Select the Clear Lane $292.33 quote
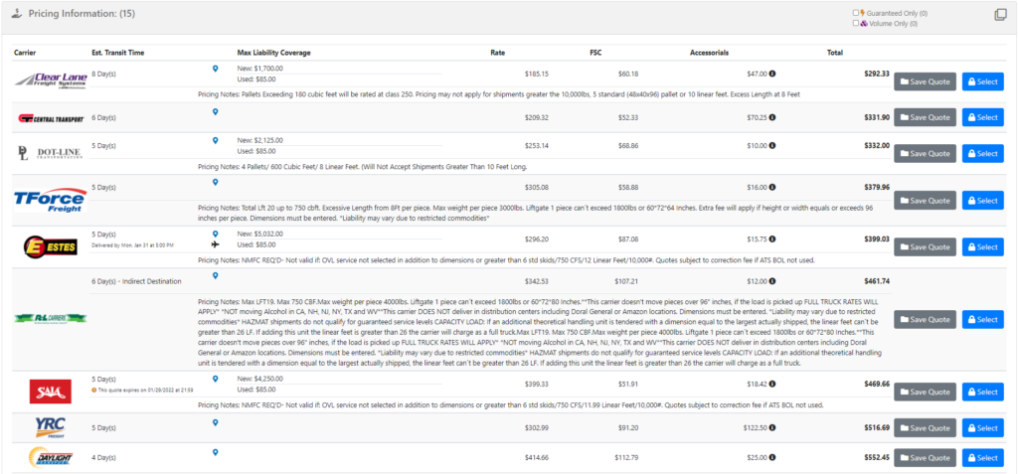This screenshot has height=474, width=1018. pos(983,81)
